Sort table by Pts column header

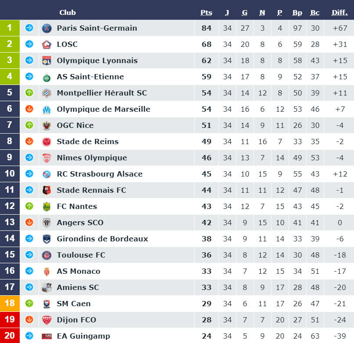pyautogui.click(x=206, y=13)
